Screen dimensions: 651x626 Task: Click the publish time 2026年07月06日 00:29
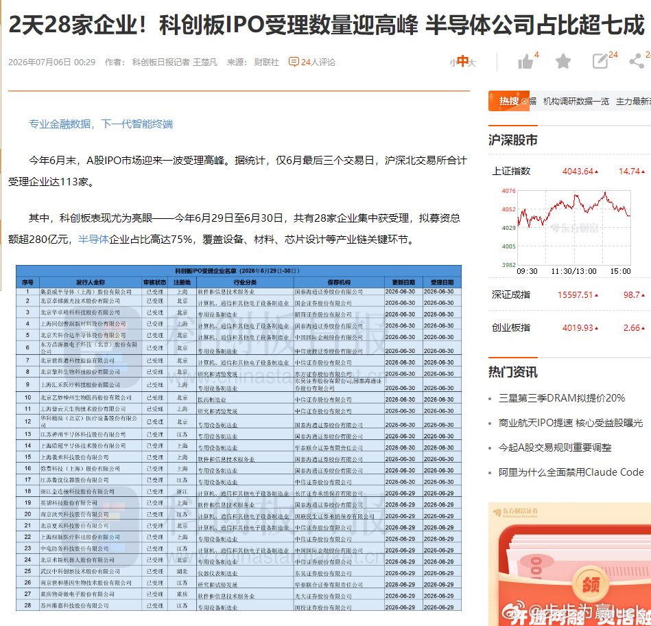52,62
